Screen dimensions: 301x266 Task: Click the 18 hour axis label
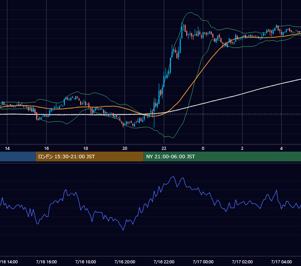[85, 149]
